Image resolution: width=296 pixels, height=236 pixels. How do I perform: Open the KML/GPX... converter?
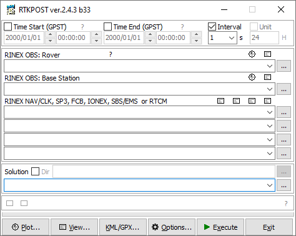(x=123, y=227)
